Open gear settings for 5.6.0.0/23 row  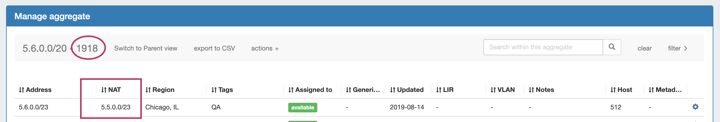(x=695, y=107)
